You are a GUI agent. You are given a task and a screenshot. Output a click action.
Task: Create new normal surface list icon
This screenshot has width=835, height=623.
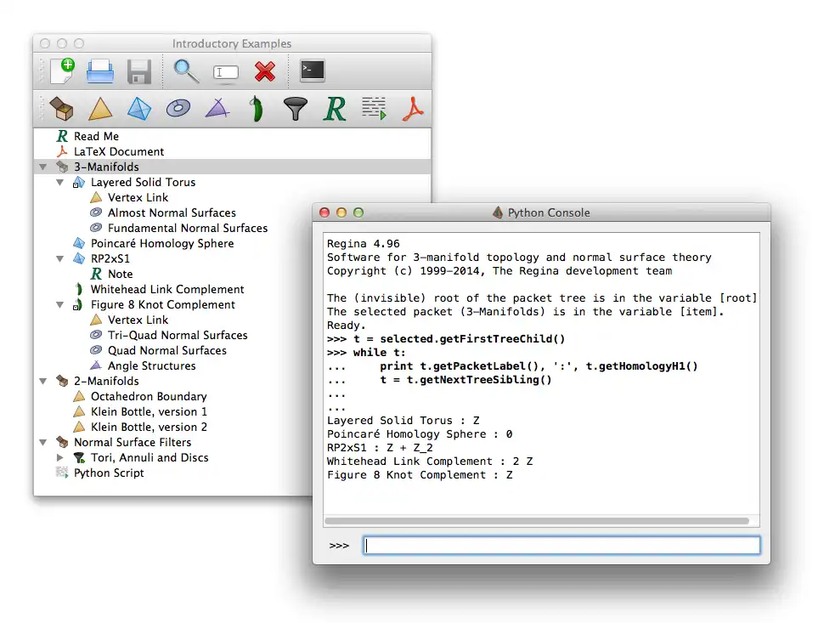click(178, 109)
